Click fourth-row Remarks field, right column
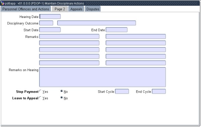 click(x=136, y=56)
